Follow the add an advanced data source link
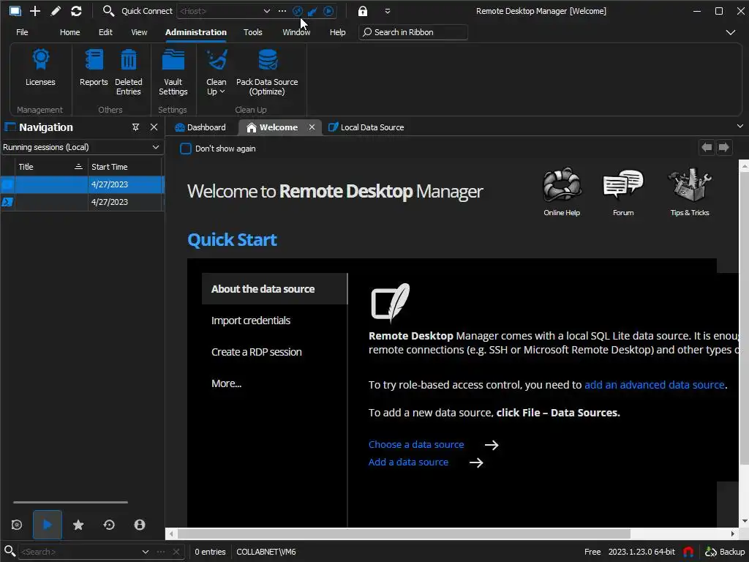The width and height of the screenshot is (749, 562). (x=655, y=385)
